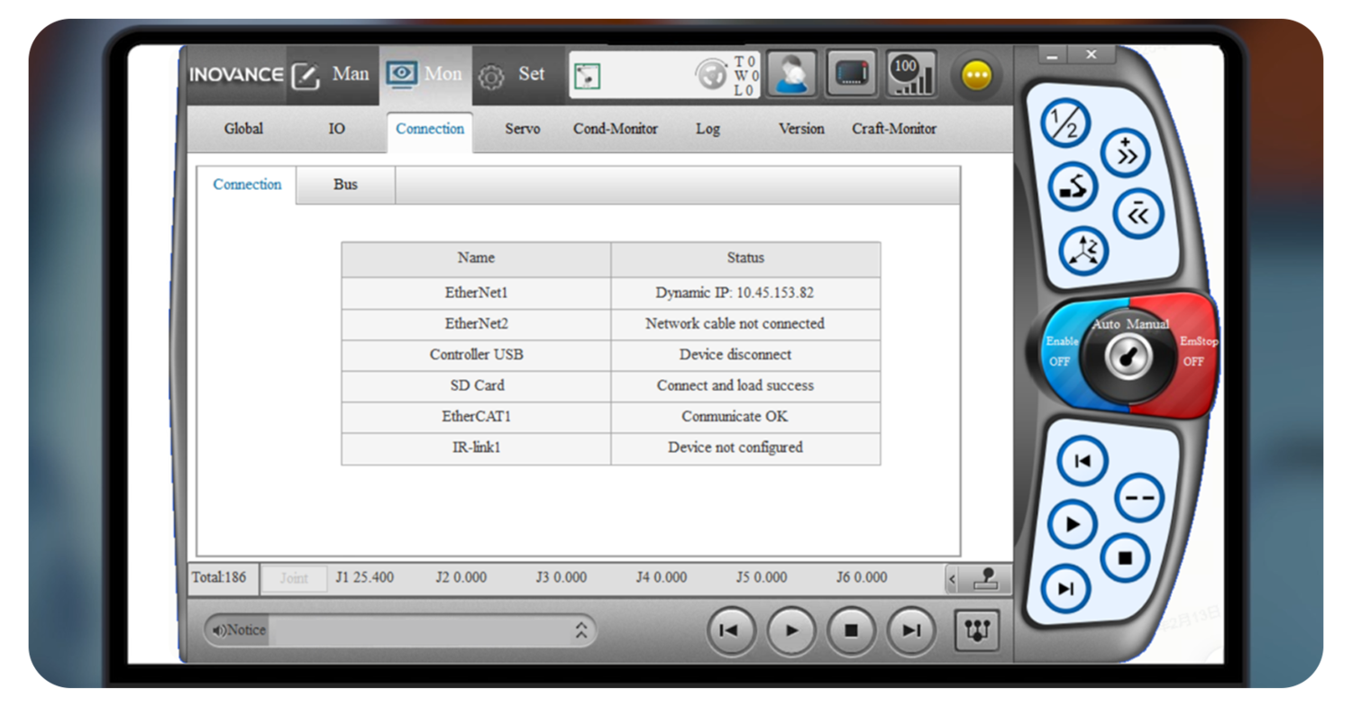1352x706 pixels.
Task: Click the network topology icon button
Action: [977, 629]
